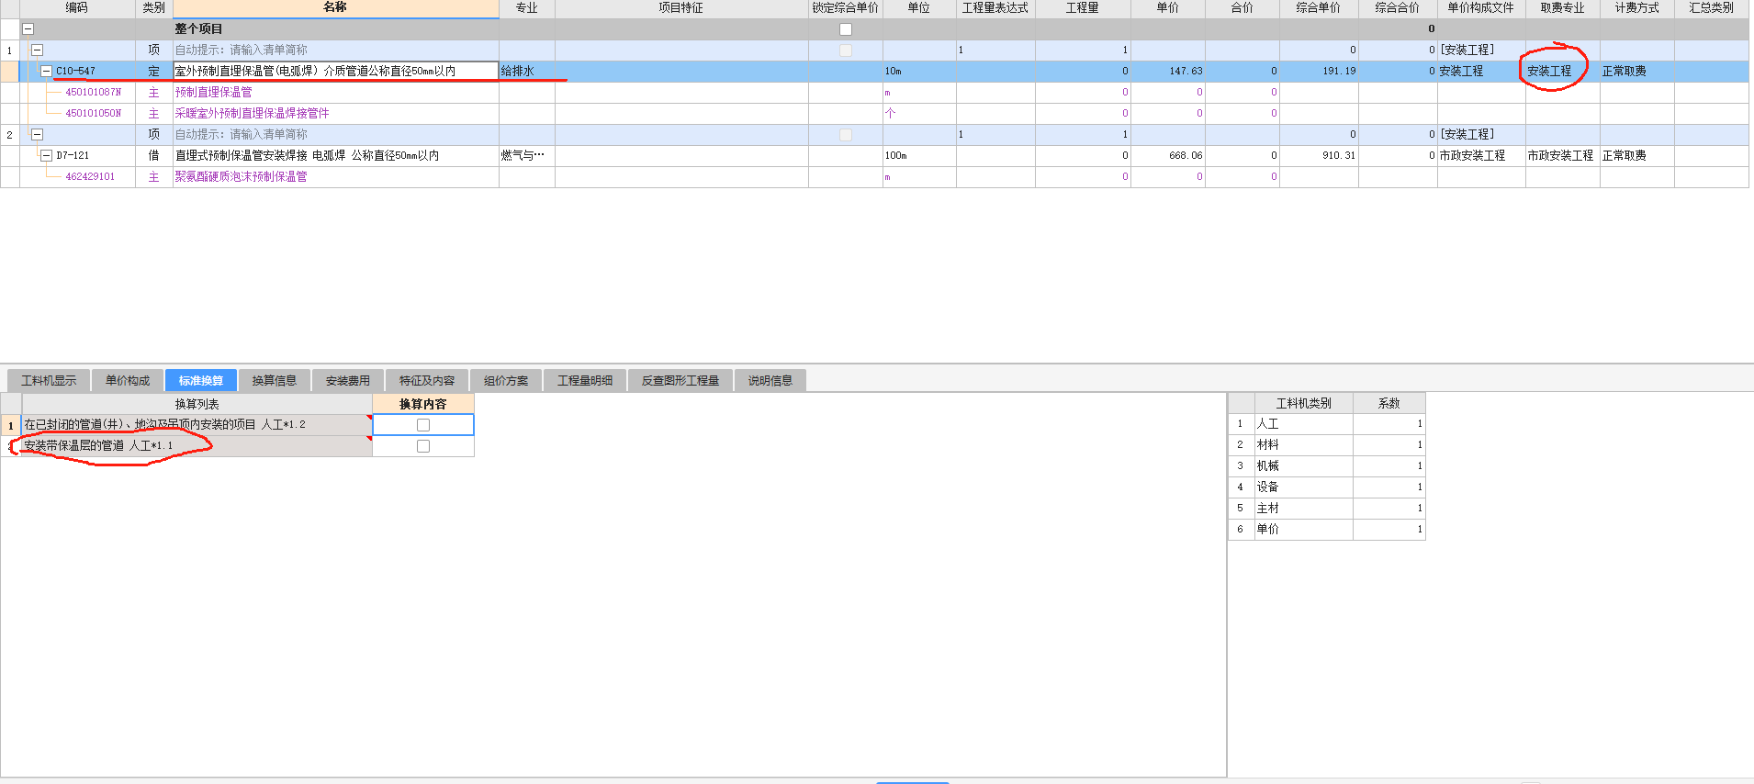The image size is (1754, 784).
Task: Select code cell C10-547
Action: point(76,72)
